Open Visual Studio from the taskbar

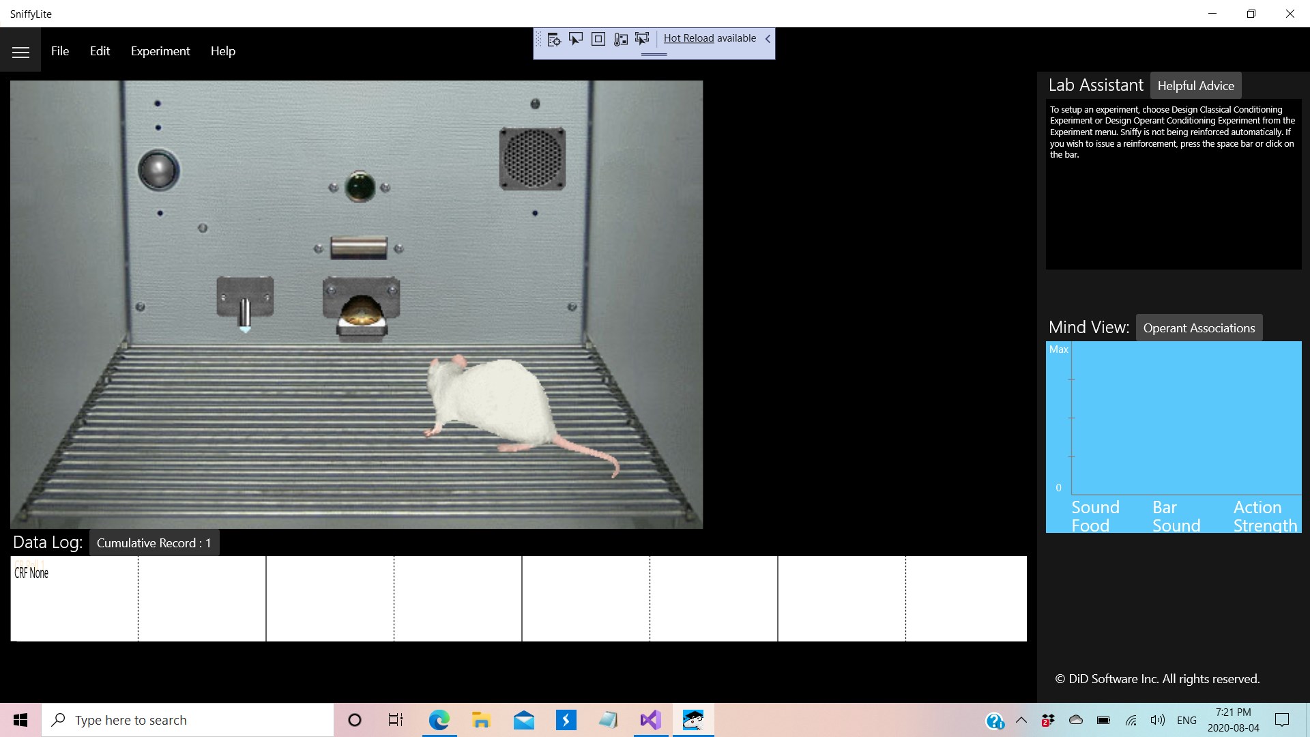click(650, 720)
